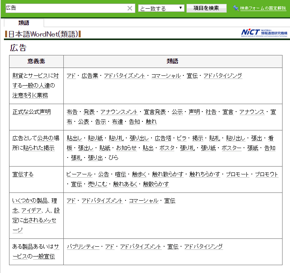Click コマーシャル in the 財貨とサービス row
This screenshot has height=273, width=290.
coord(166,76)
